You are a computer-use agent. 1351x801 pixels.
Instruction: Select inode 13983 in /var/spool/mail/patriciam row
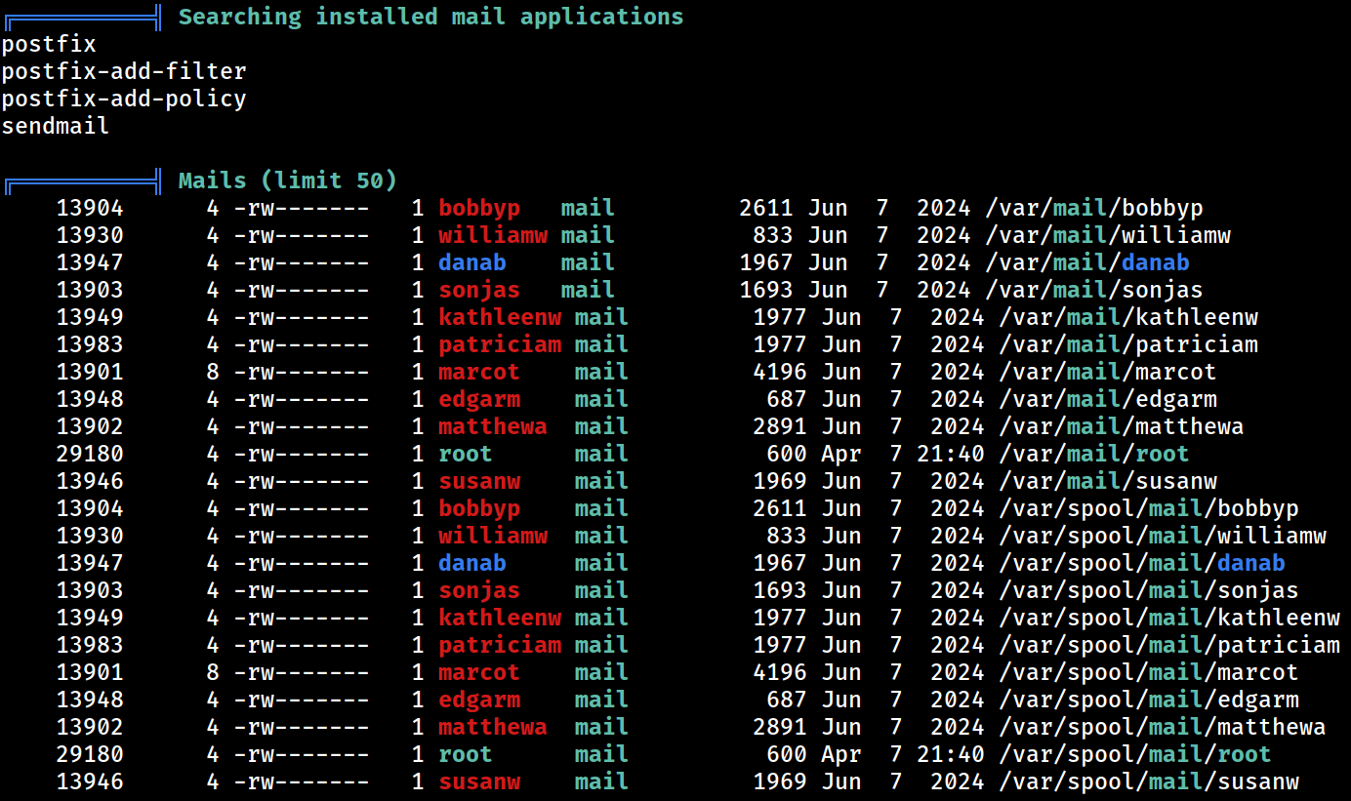(x=90, y=645)
